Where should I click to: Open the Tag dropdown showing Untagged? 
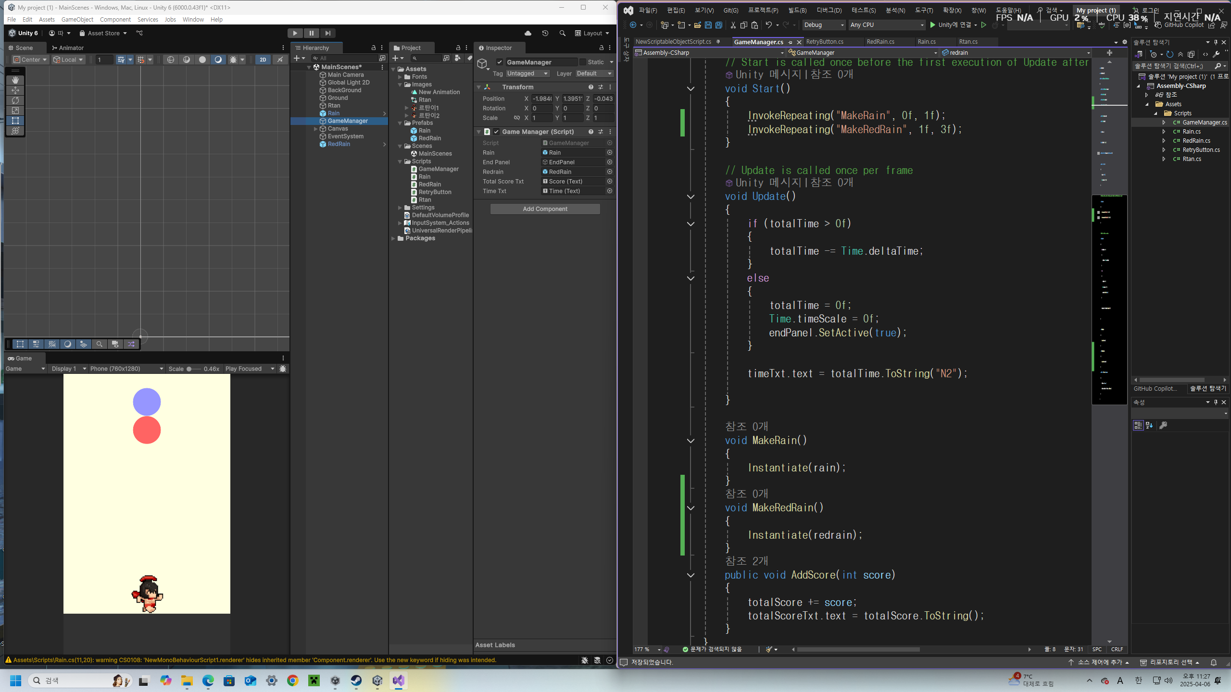tap(528, 74)
